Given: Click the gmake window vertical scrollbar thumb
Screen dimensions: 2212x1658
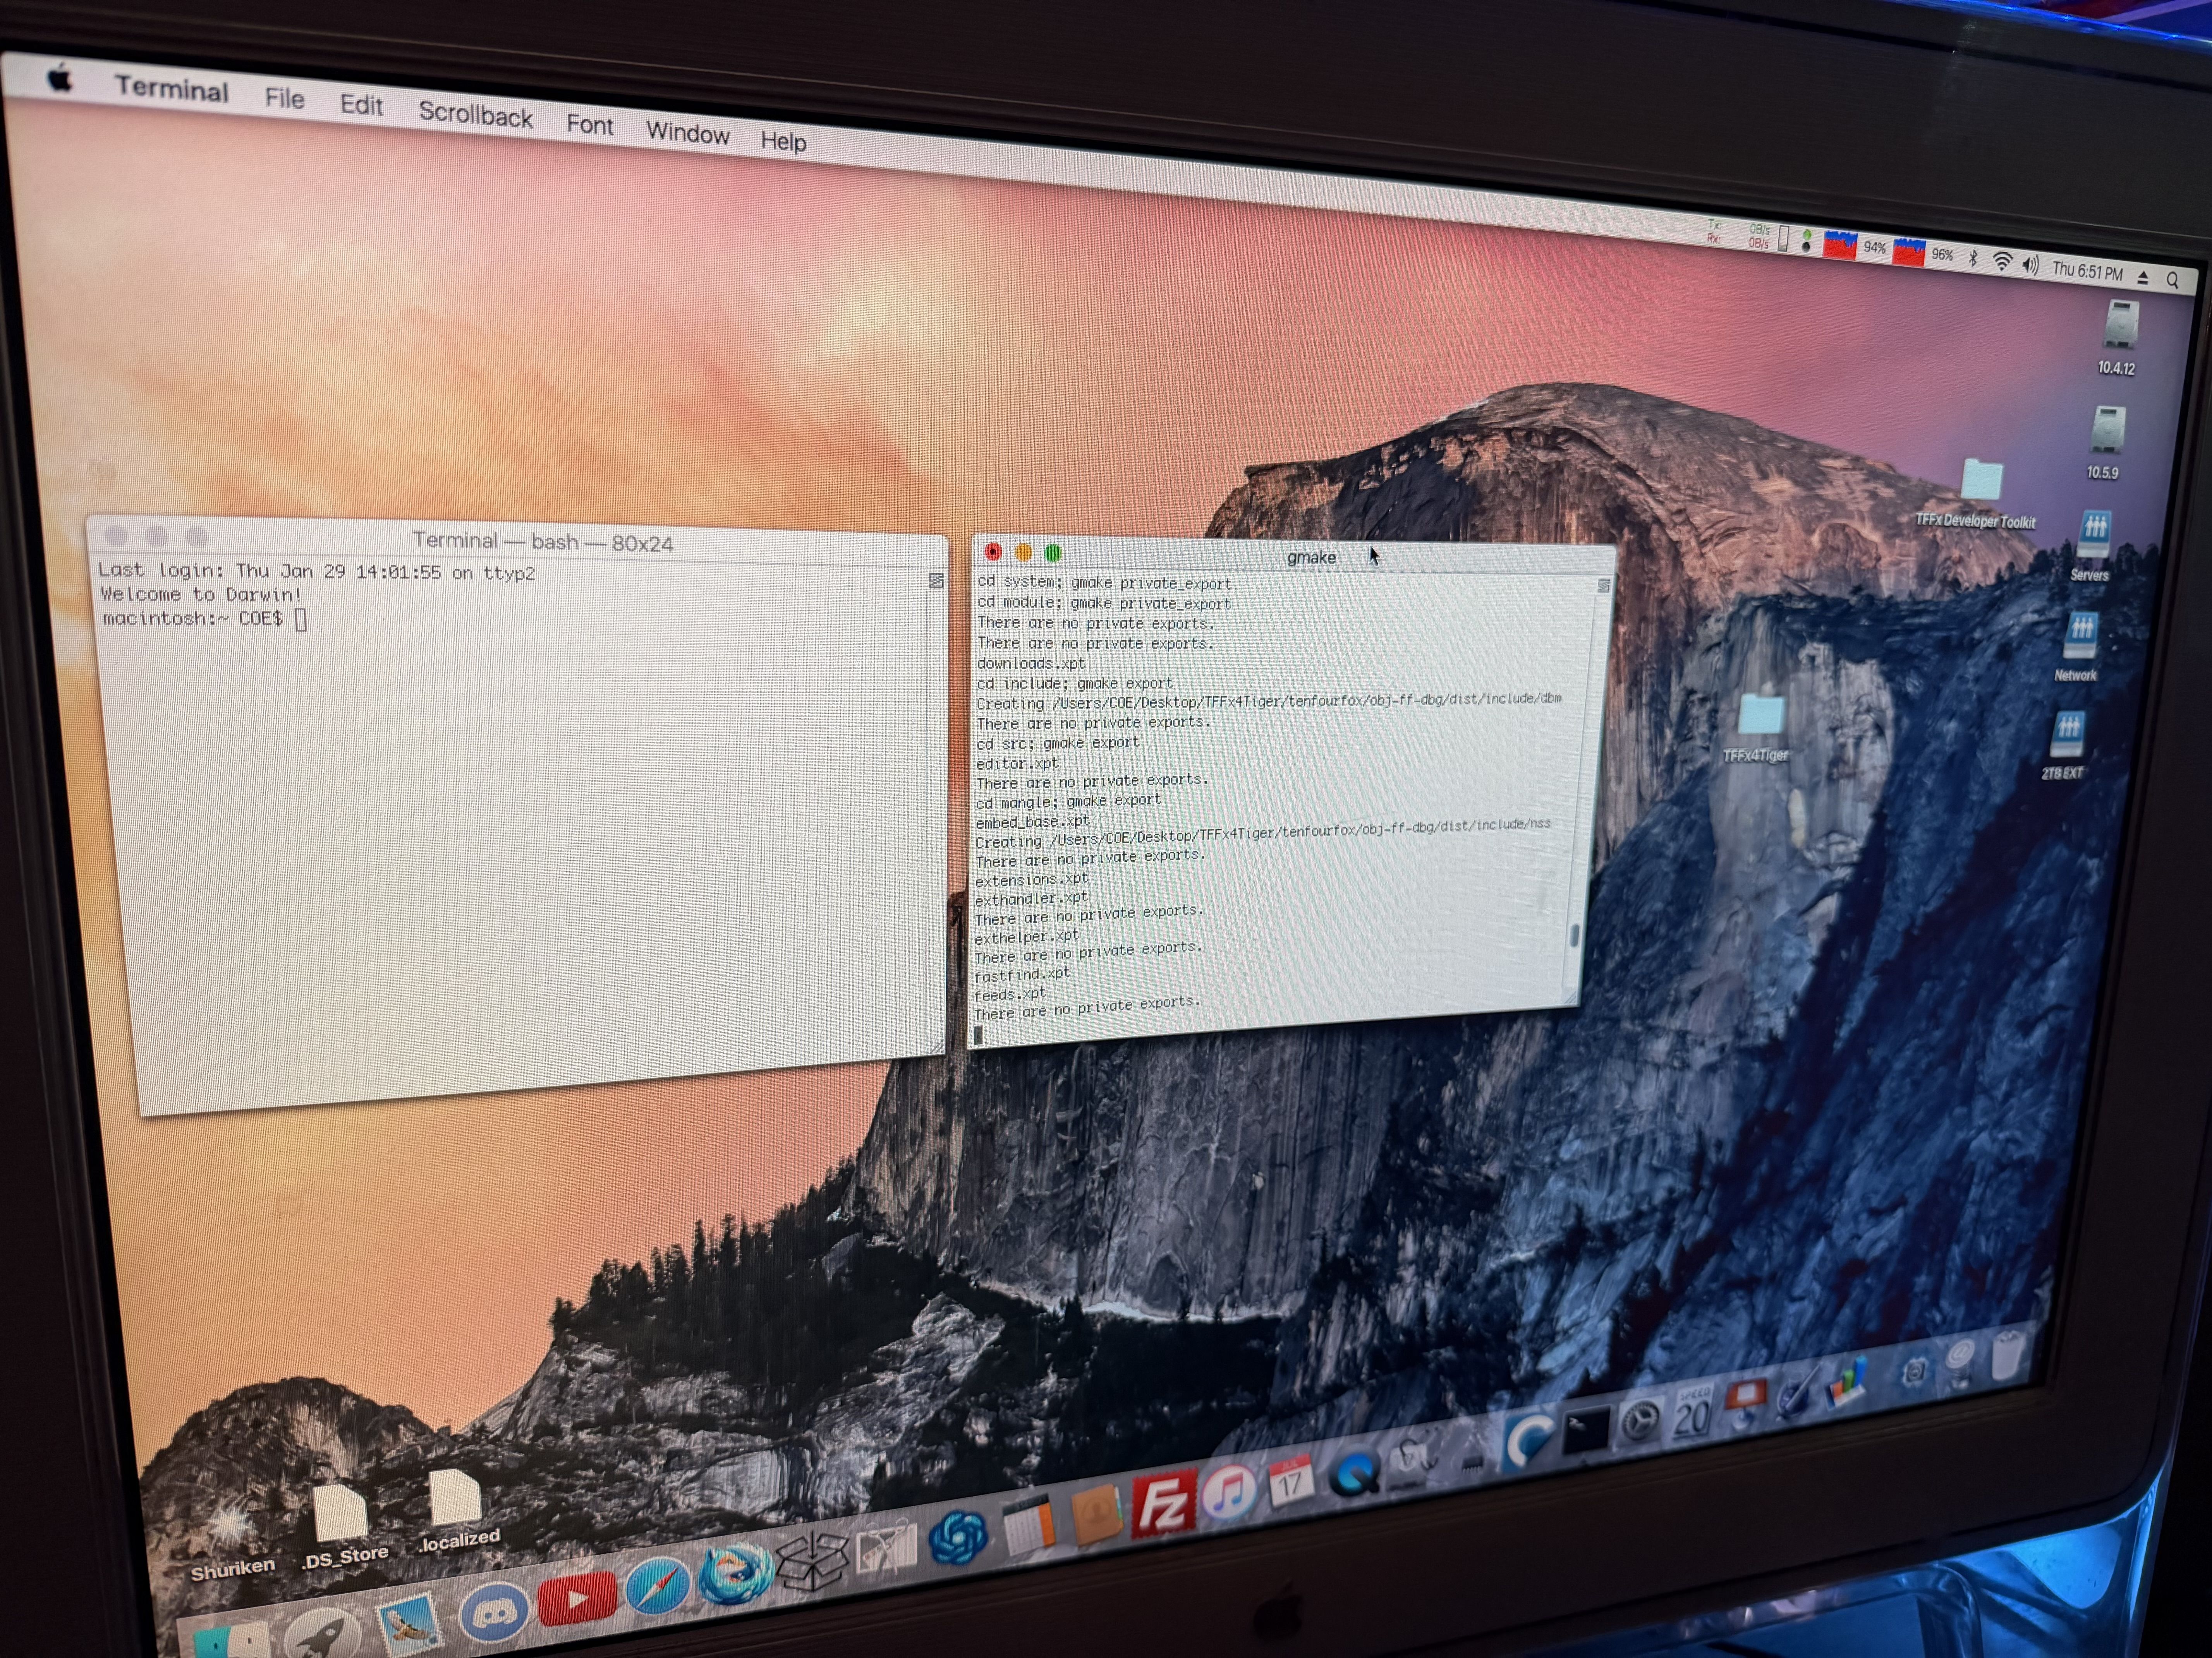Looking at the screenshot, I should (1574, 935).
